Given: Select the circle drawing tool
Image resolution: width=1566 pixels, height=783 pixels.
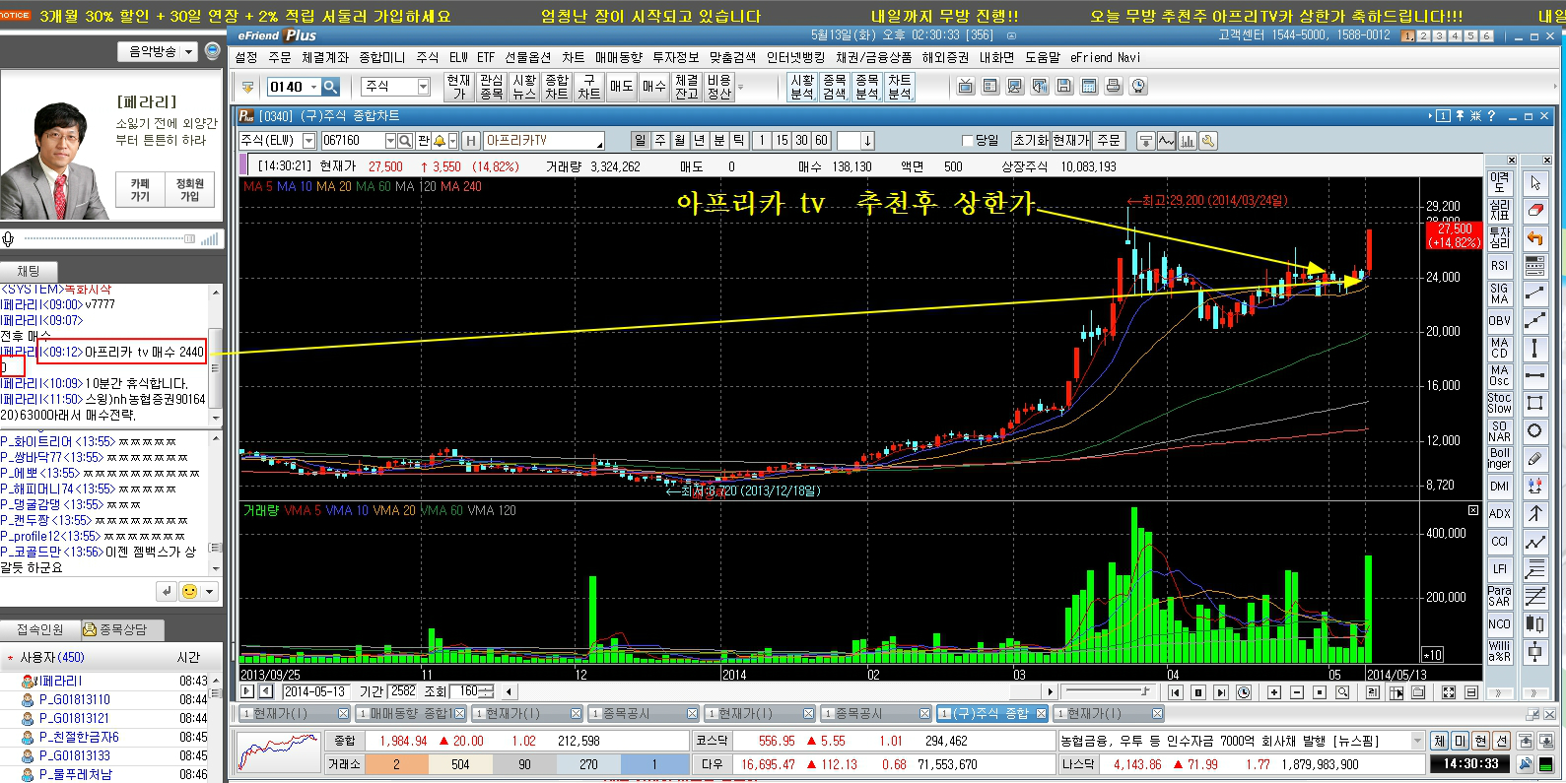Looking at the screenshot, I should coord(1534,430).
